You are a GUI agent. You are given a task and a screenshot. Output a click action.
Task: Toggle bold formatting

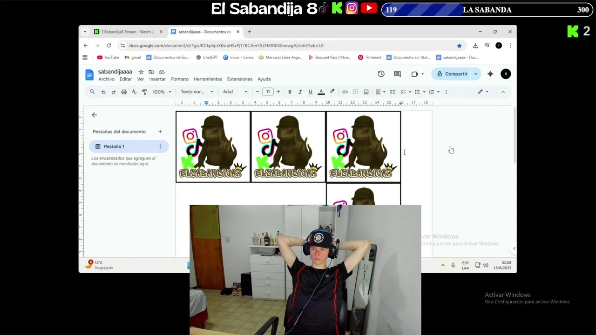[x=290, y=92]
